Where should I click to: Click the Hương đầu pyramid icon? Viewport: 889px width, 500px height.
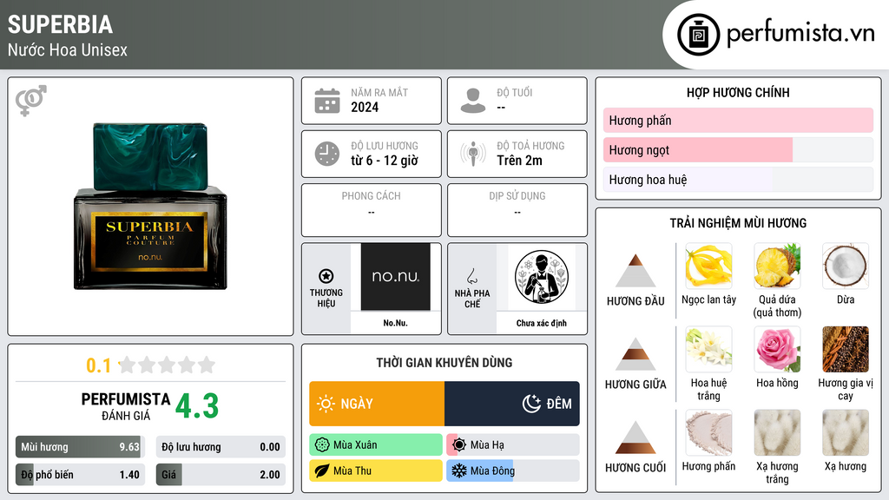coord(635,271)
